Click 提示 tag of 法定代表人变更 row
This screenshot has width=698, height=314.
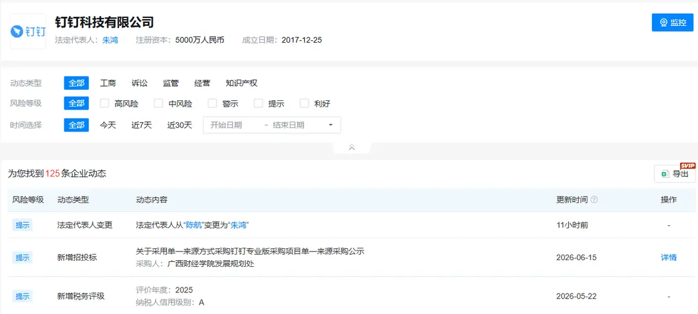click(x=22, y=225)
